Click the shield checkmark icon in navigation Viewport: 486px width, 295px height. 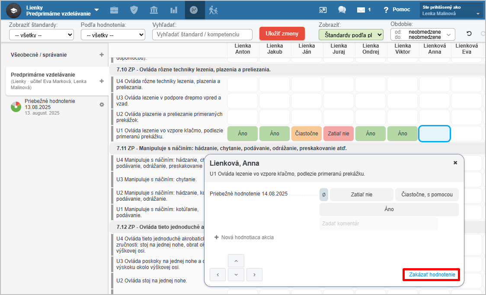pyautogui.click(x=134, y=10)
